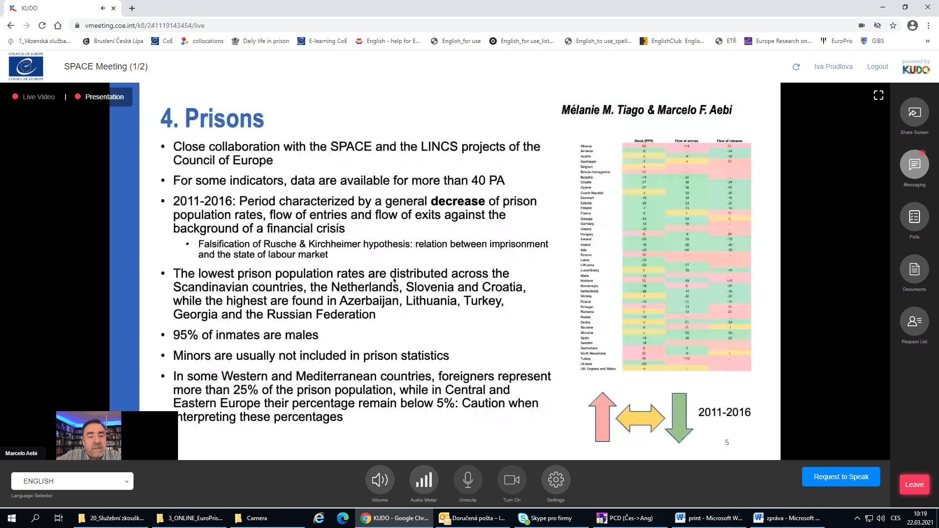This screenshot has height=528, width=939.
Task: Open the Microsoft Edge taskbar icon
Action: tap(343, 518)
